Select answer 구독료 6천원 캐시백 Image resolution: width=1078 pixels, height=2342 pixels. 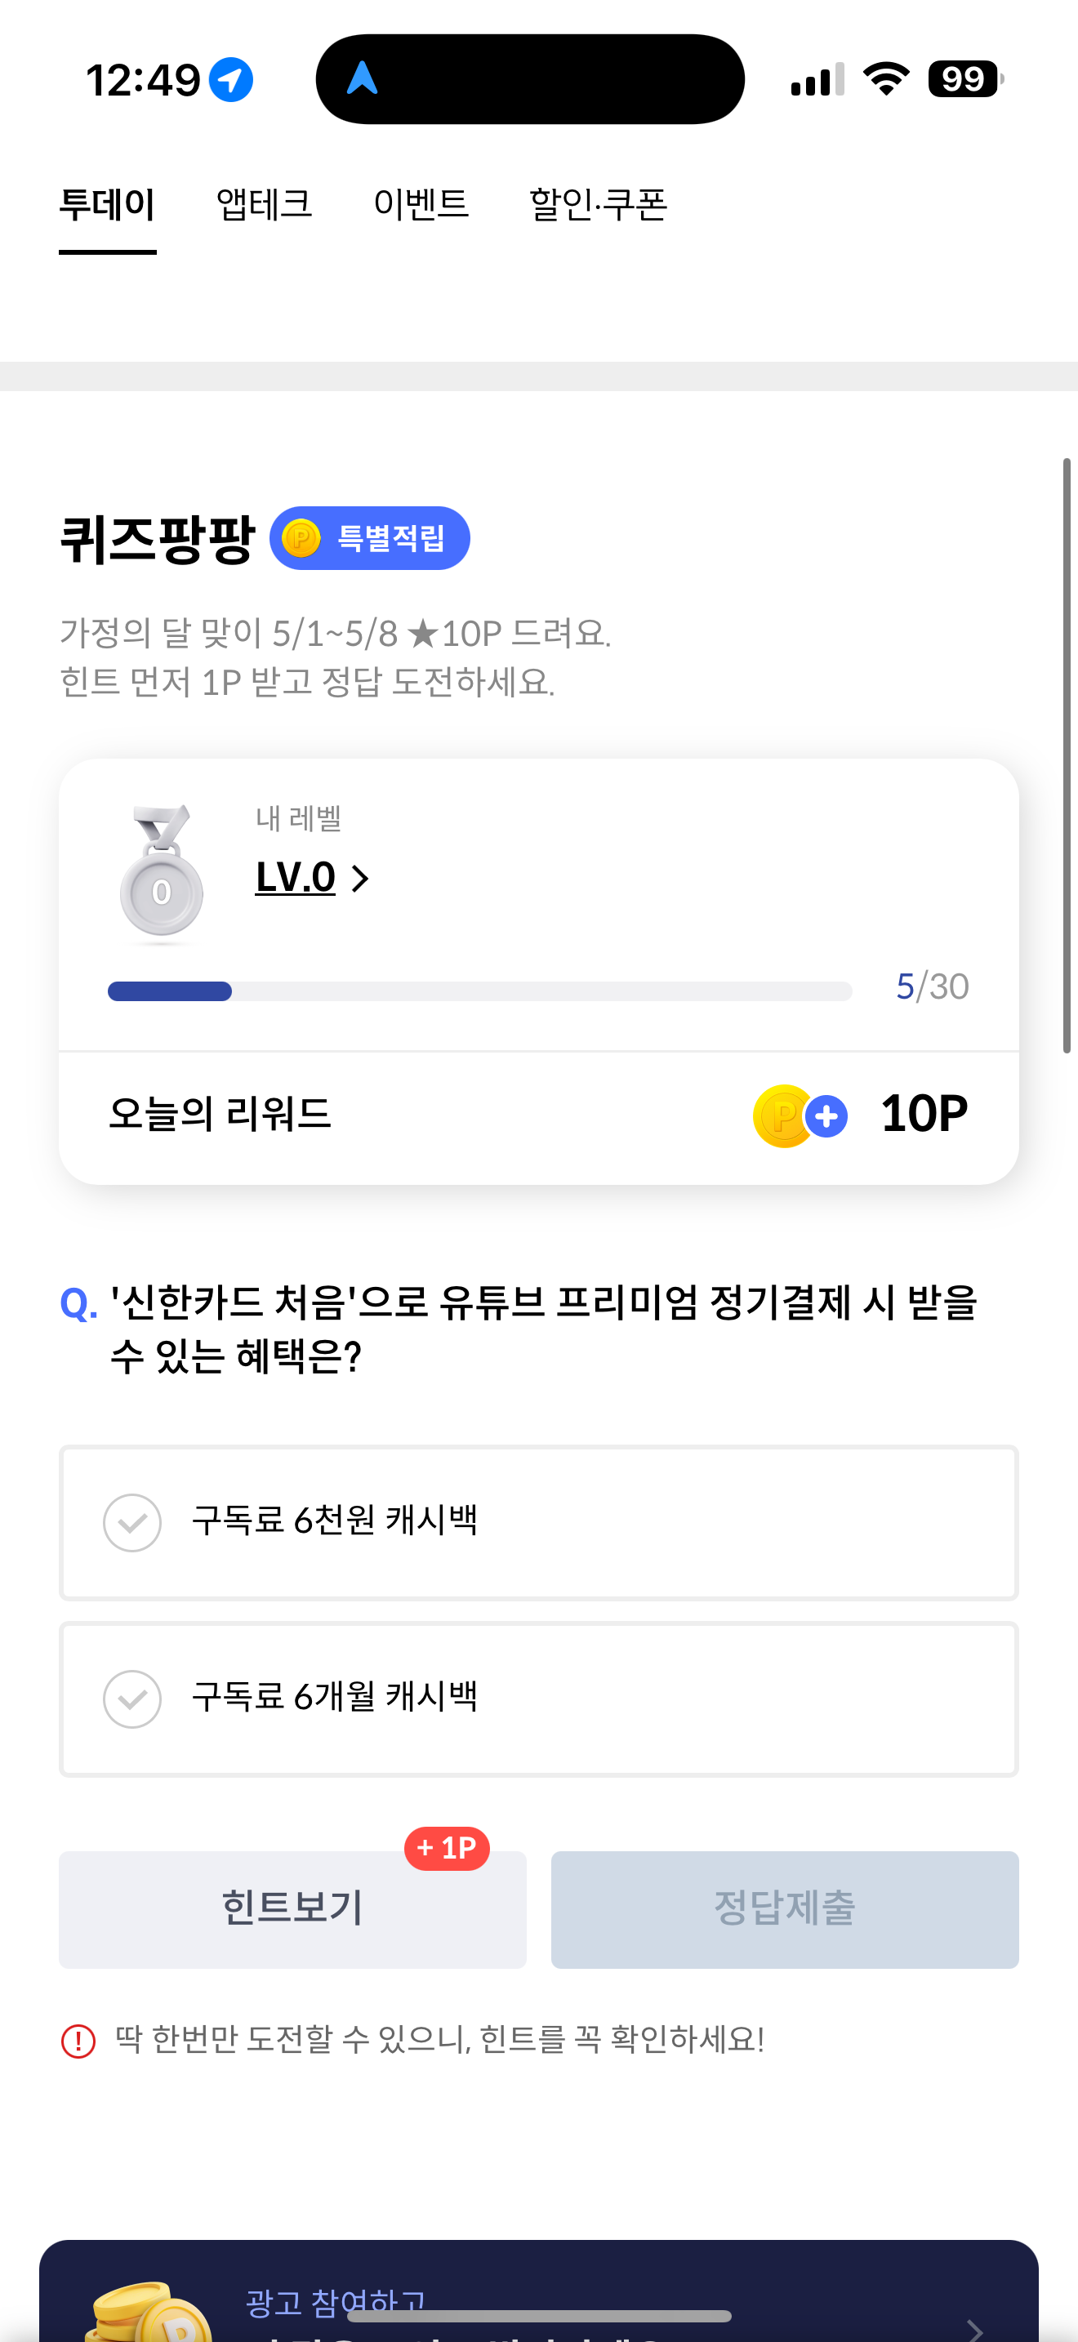point(539,1523)
